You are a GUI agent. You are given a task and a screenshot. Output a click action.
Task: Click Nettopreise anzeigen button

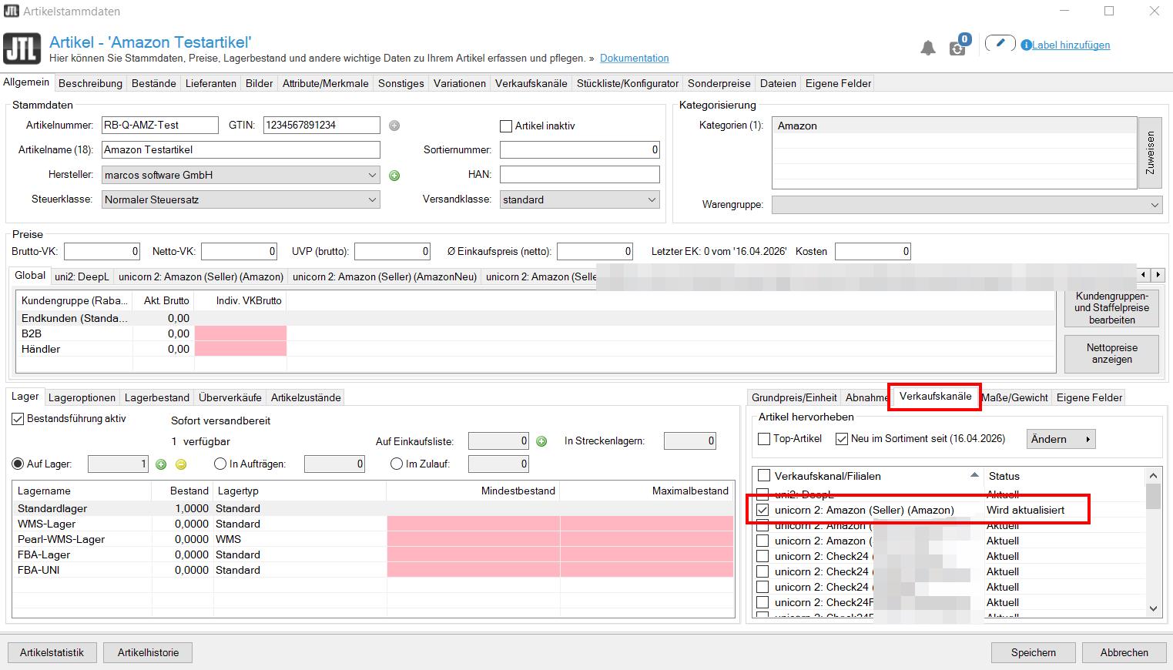coord(1112,353)
